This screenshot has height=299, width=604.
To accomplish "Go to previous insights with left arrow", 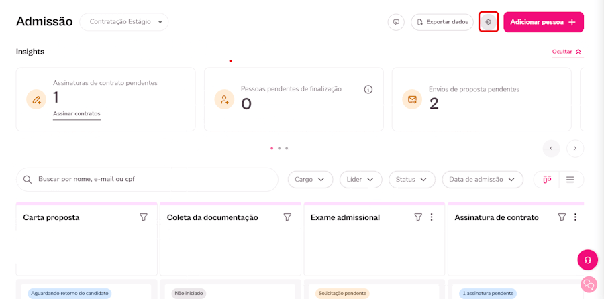I will tap(551, 148).
